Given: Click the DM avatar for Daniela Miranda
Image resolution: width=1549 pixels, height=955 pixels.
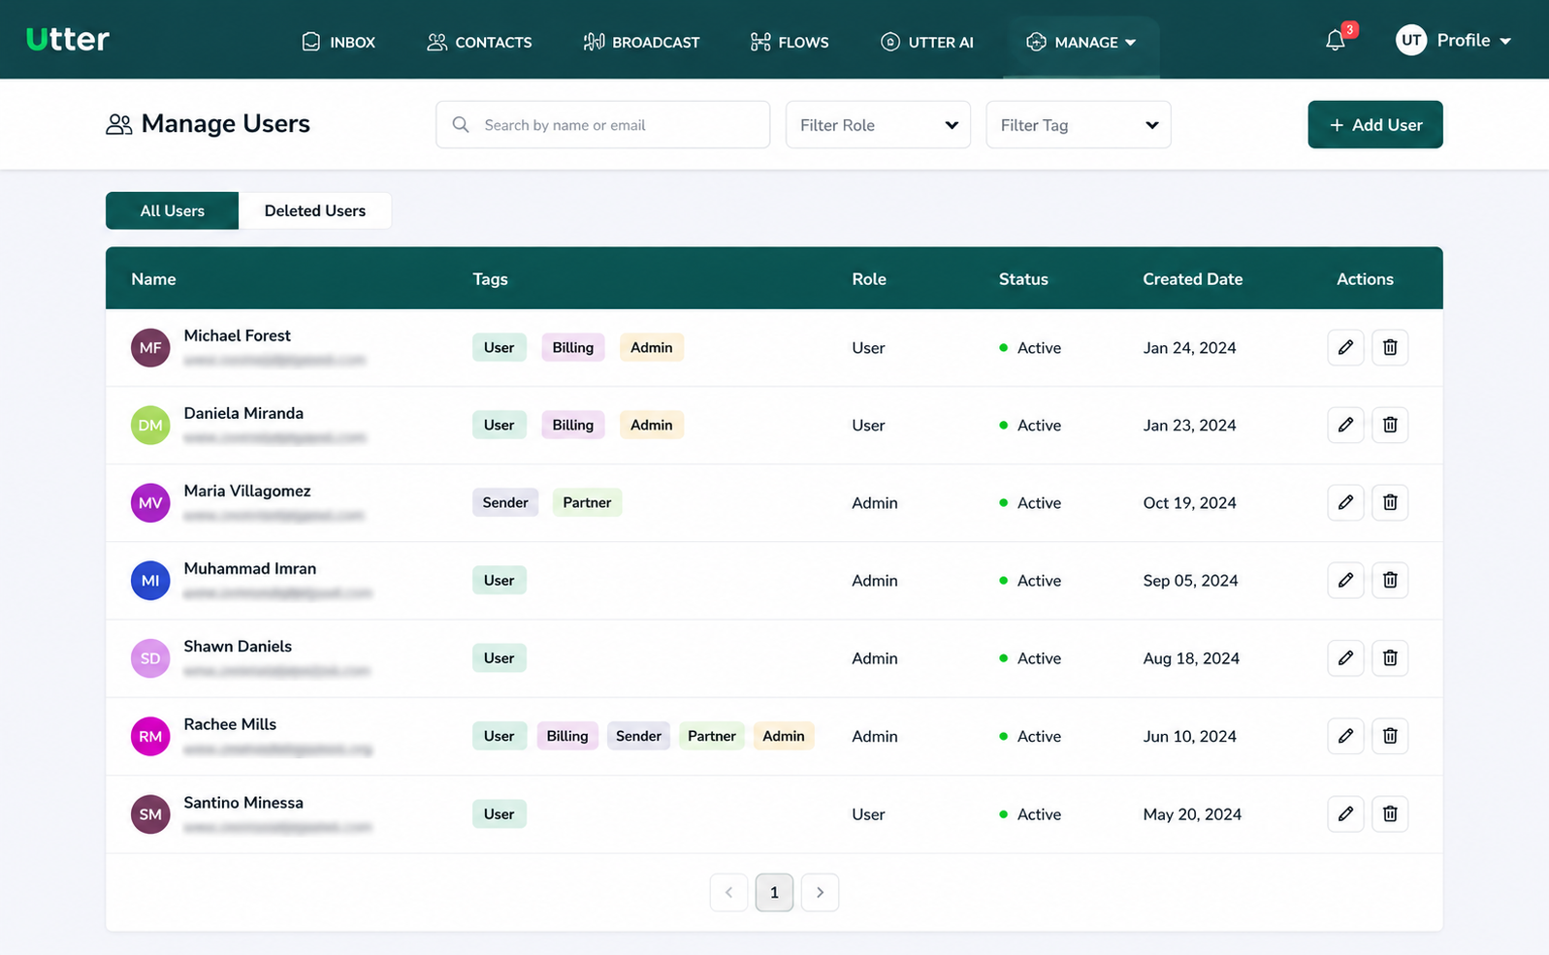Looking at the screenshot, I should pyautogui.click(x=150, y=425).
